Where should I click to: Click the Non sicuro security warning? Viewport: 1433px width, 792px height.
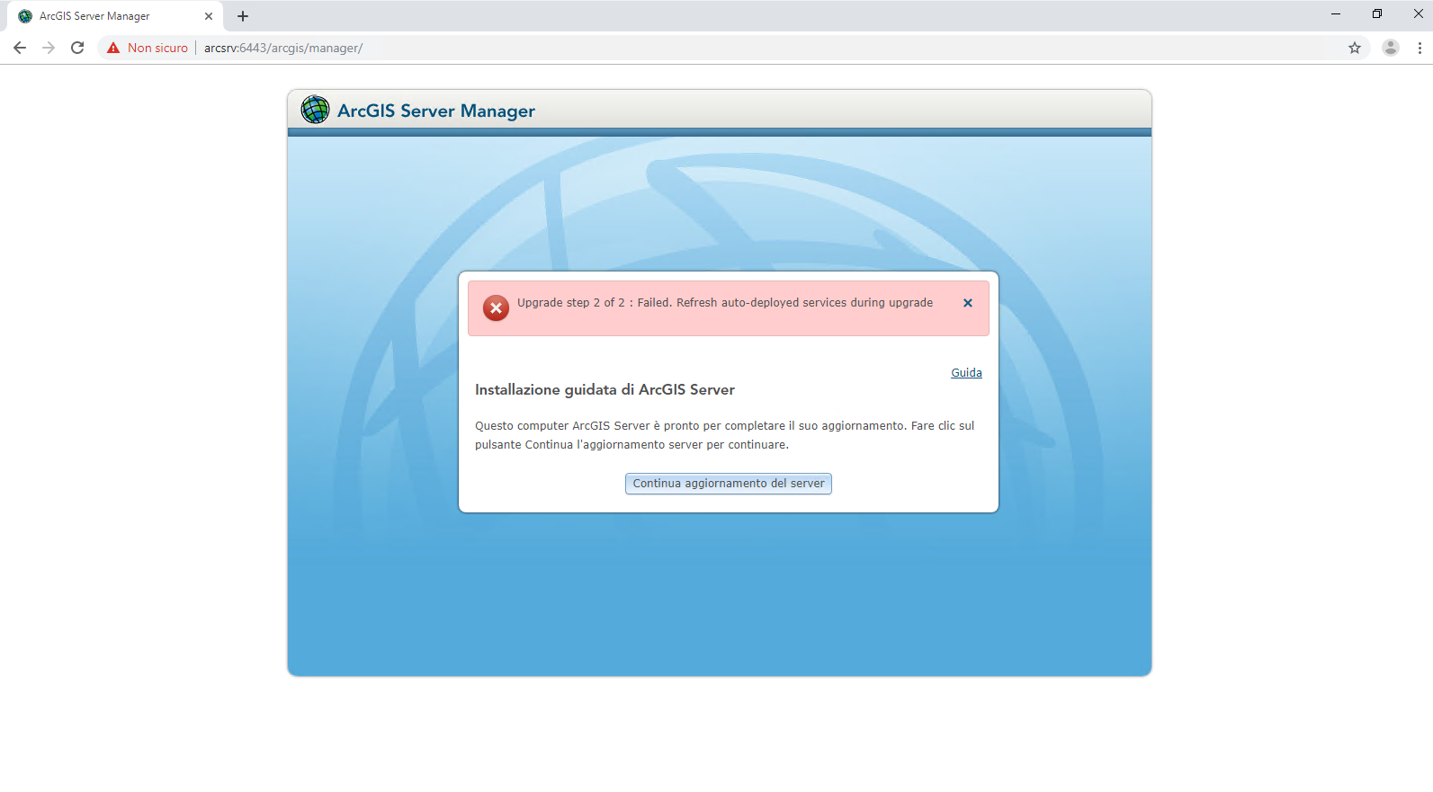148,48
